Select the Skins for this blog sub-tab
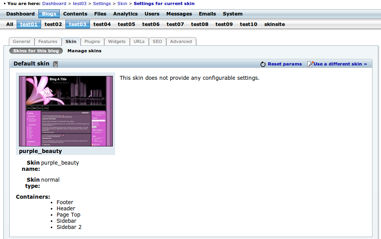This screenshot has height=239, width=381. click(36, 51)
